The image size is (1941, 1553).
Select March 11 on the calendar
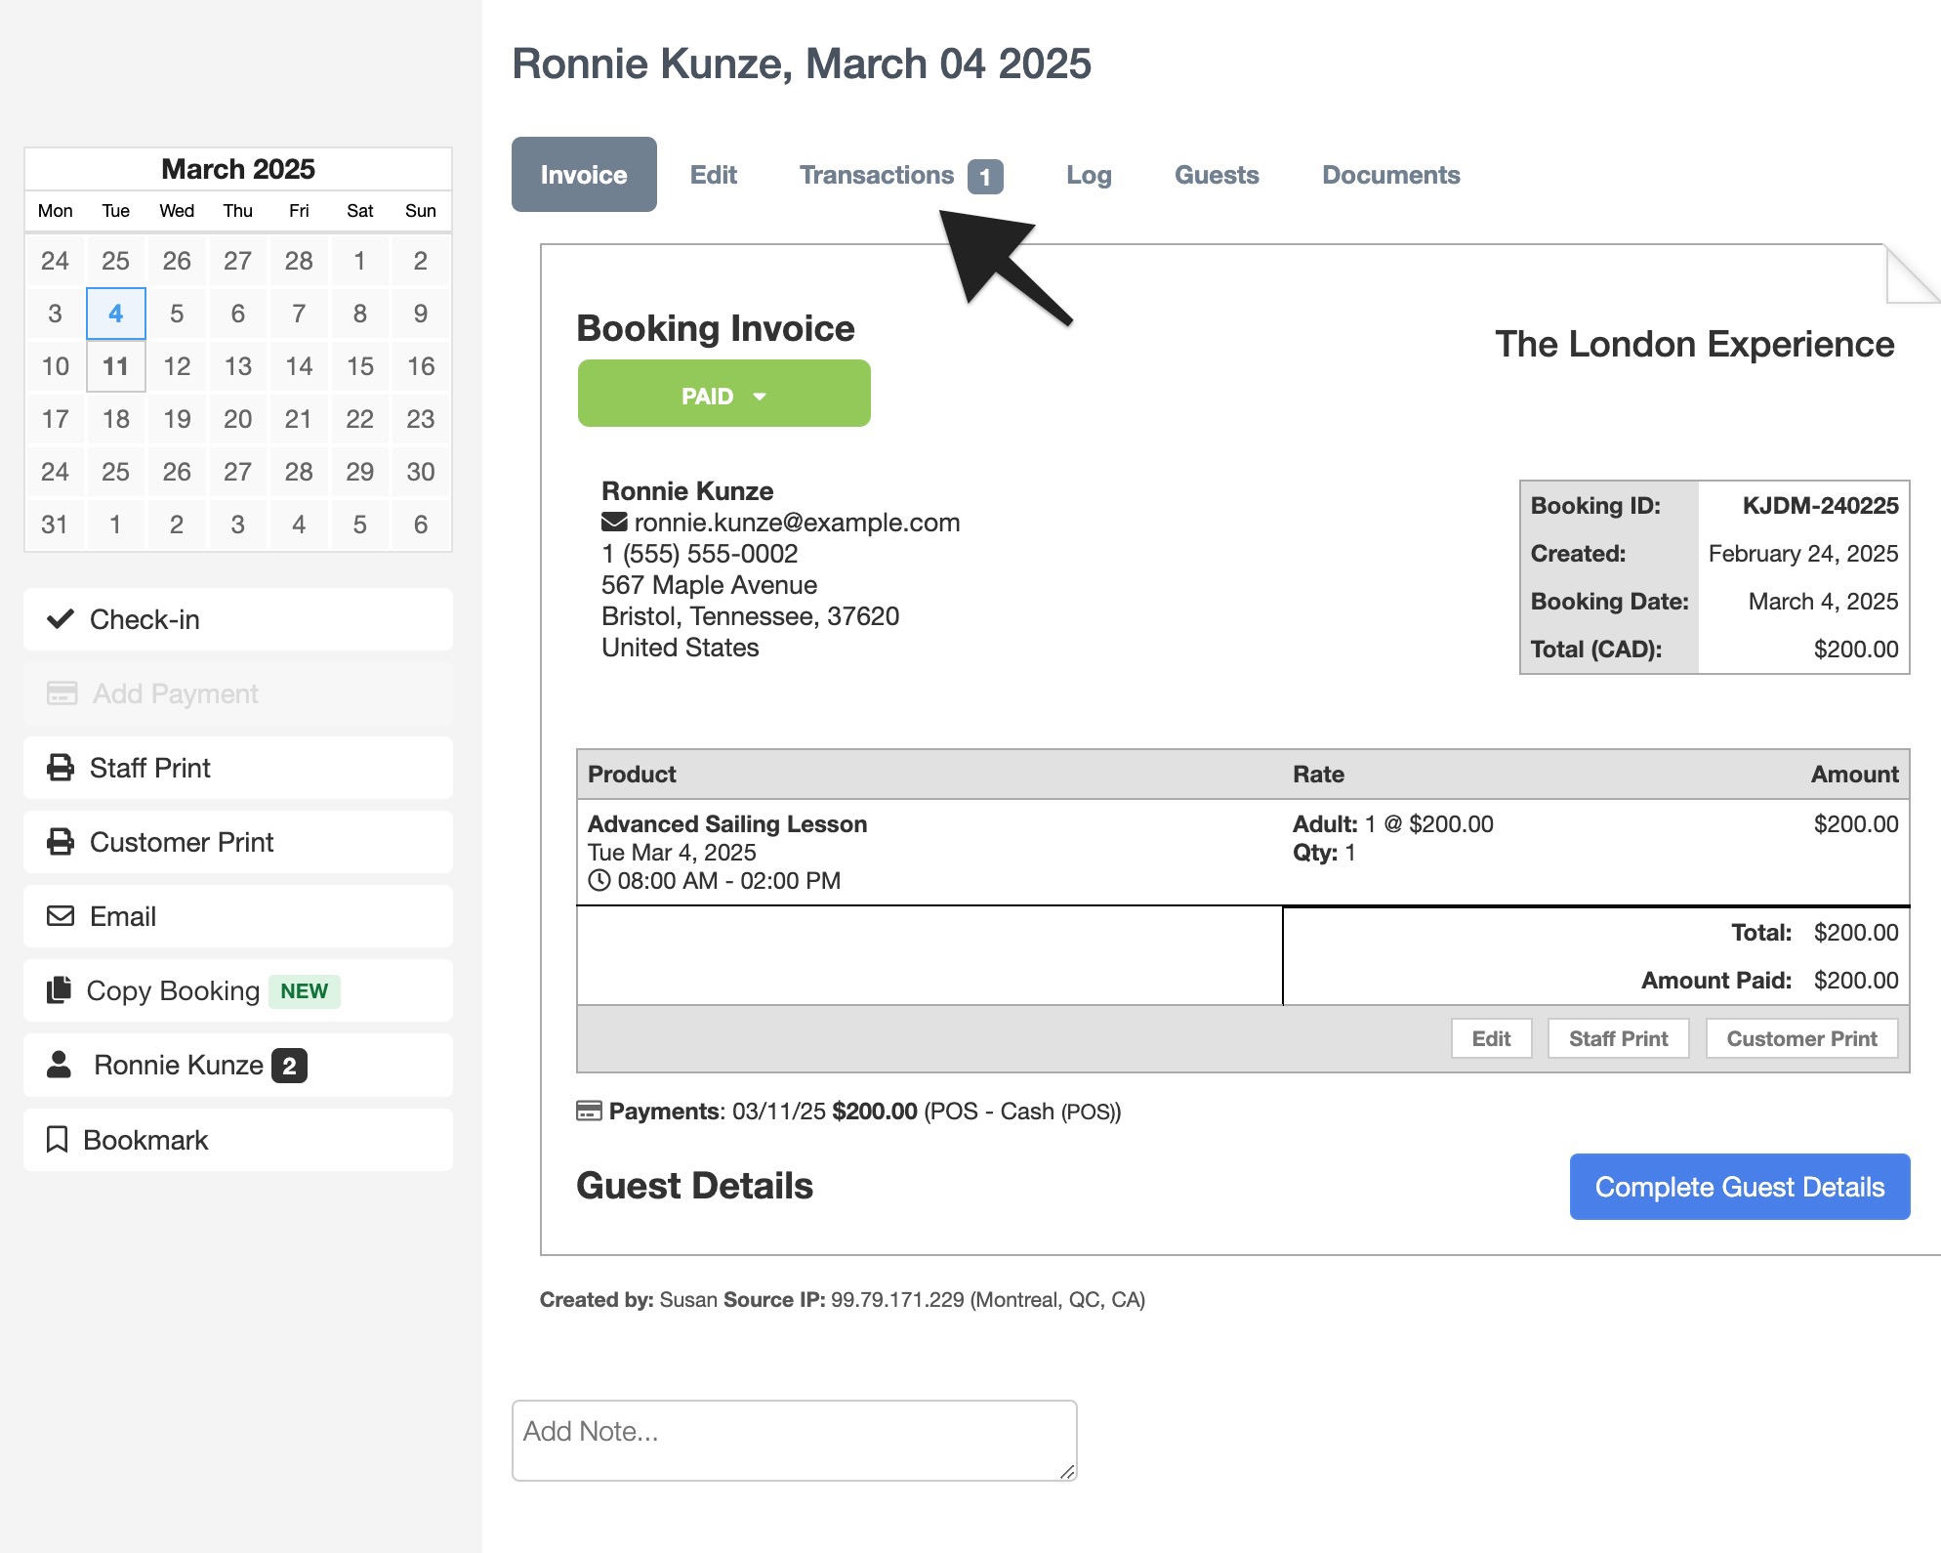tap(116, 366)
